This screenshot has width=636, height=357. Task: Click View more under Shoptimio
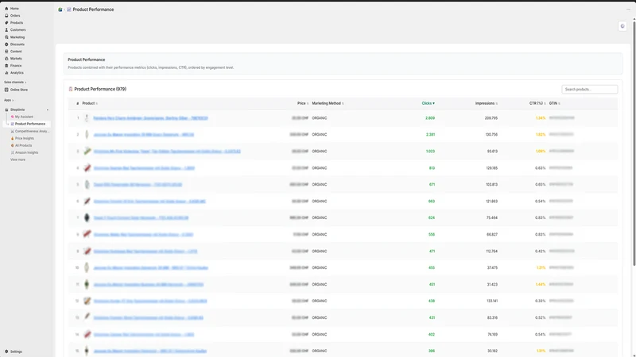pos(17,160)
